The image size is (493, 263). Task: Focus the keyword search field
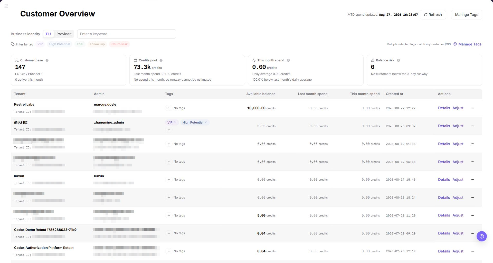(x=127, y=34)
